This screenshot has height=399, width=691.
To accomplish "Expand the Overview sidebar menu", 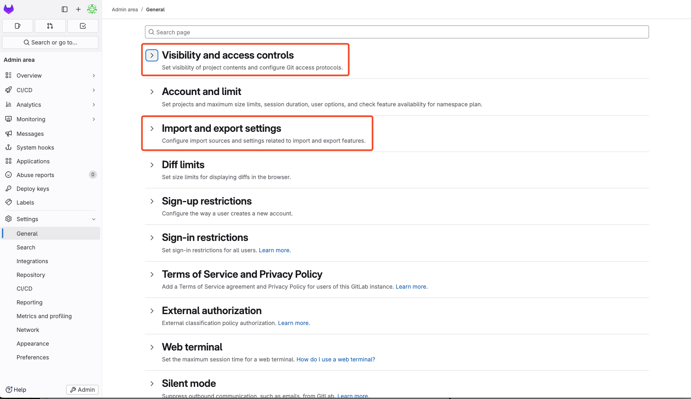I will (94, 76).
